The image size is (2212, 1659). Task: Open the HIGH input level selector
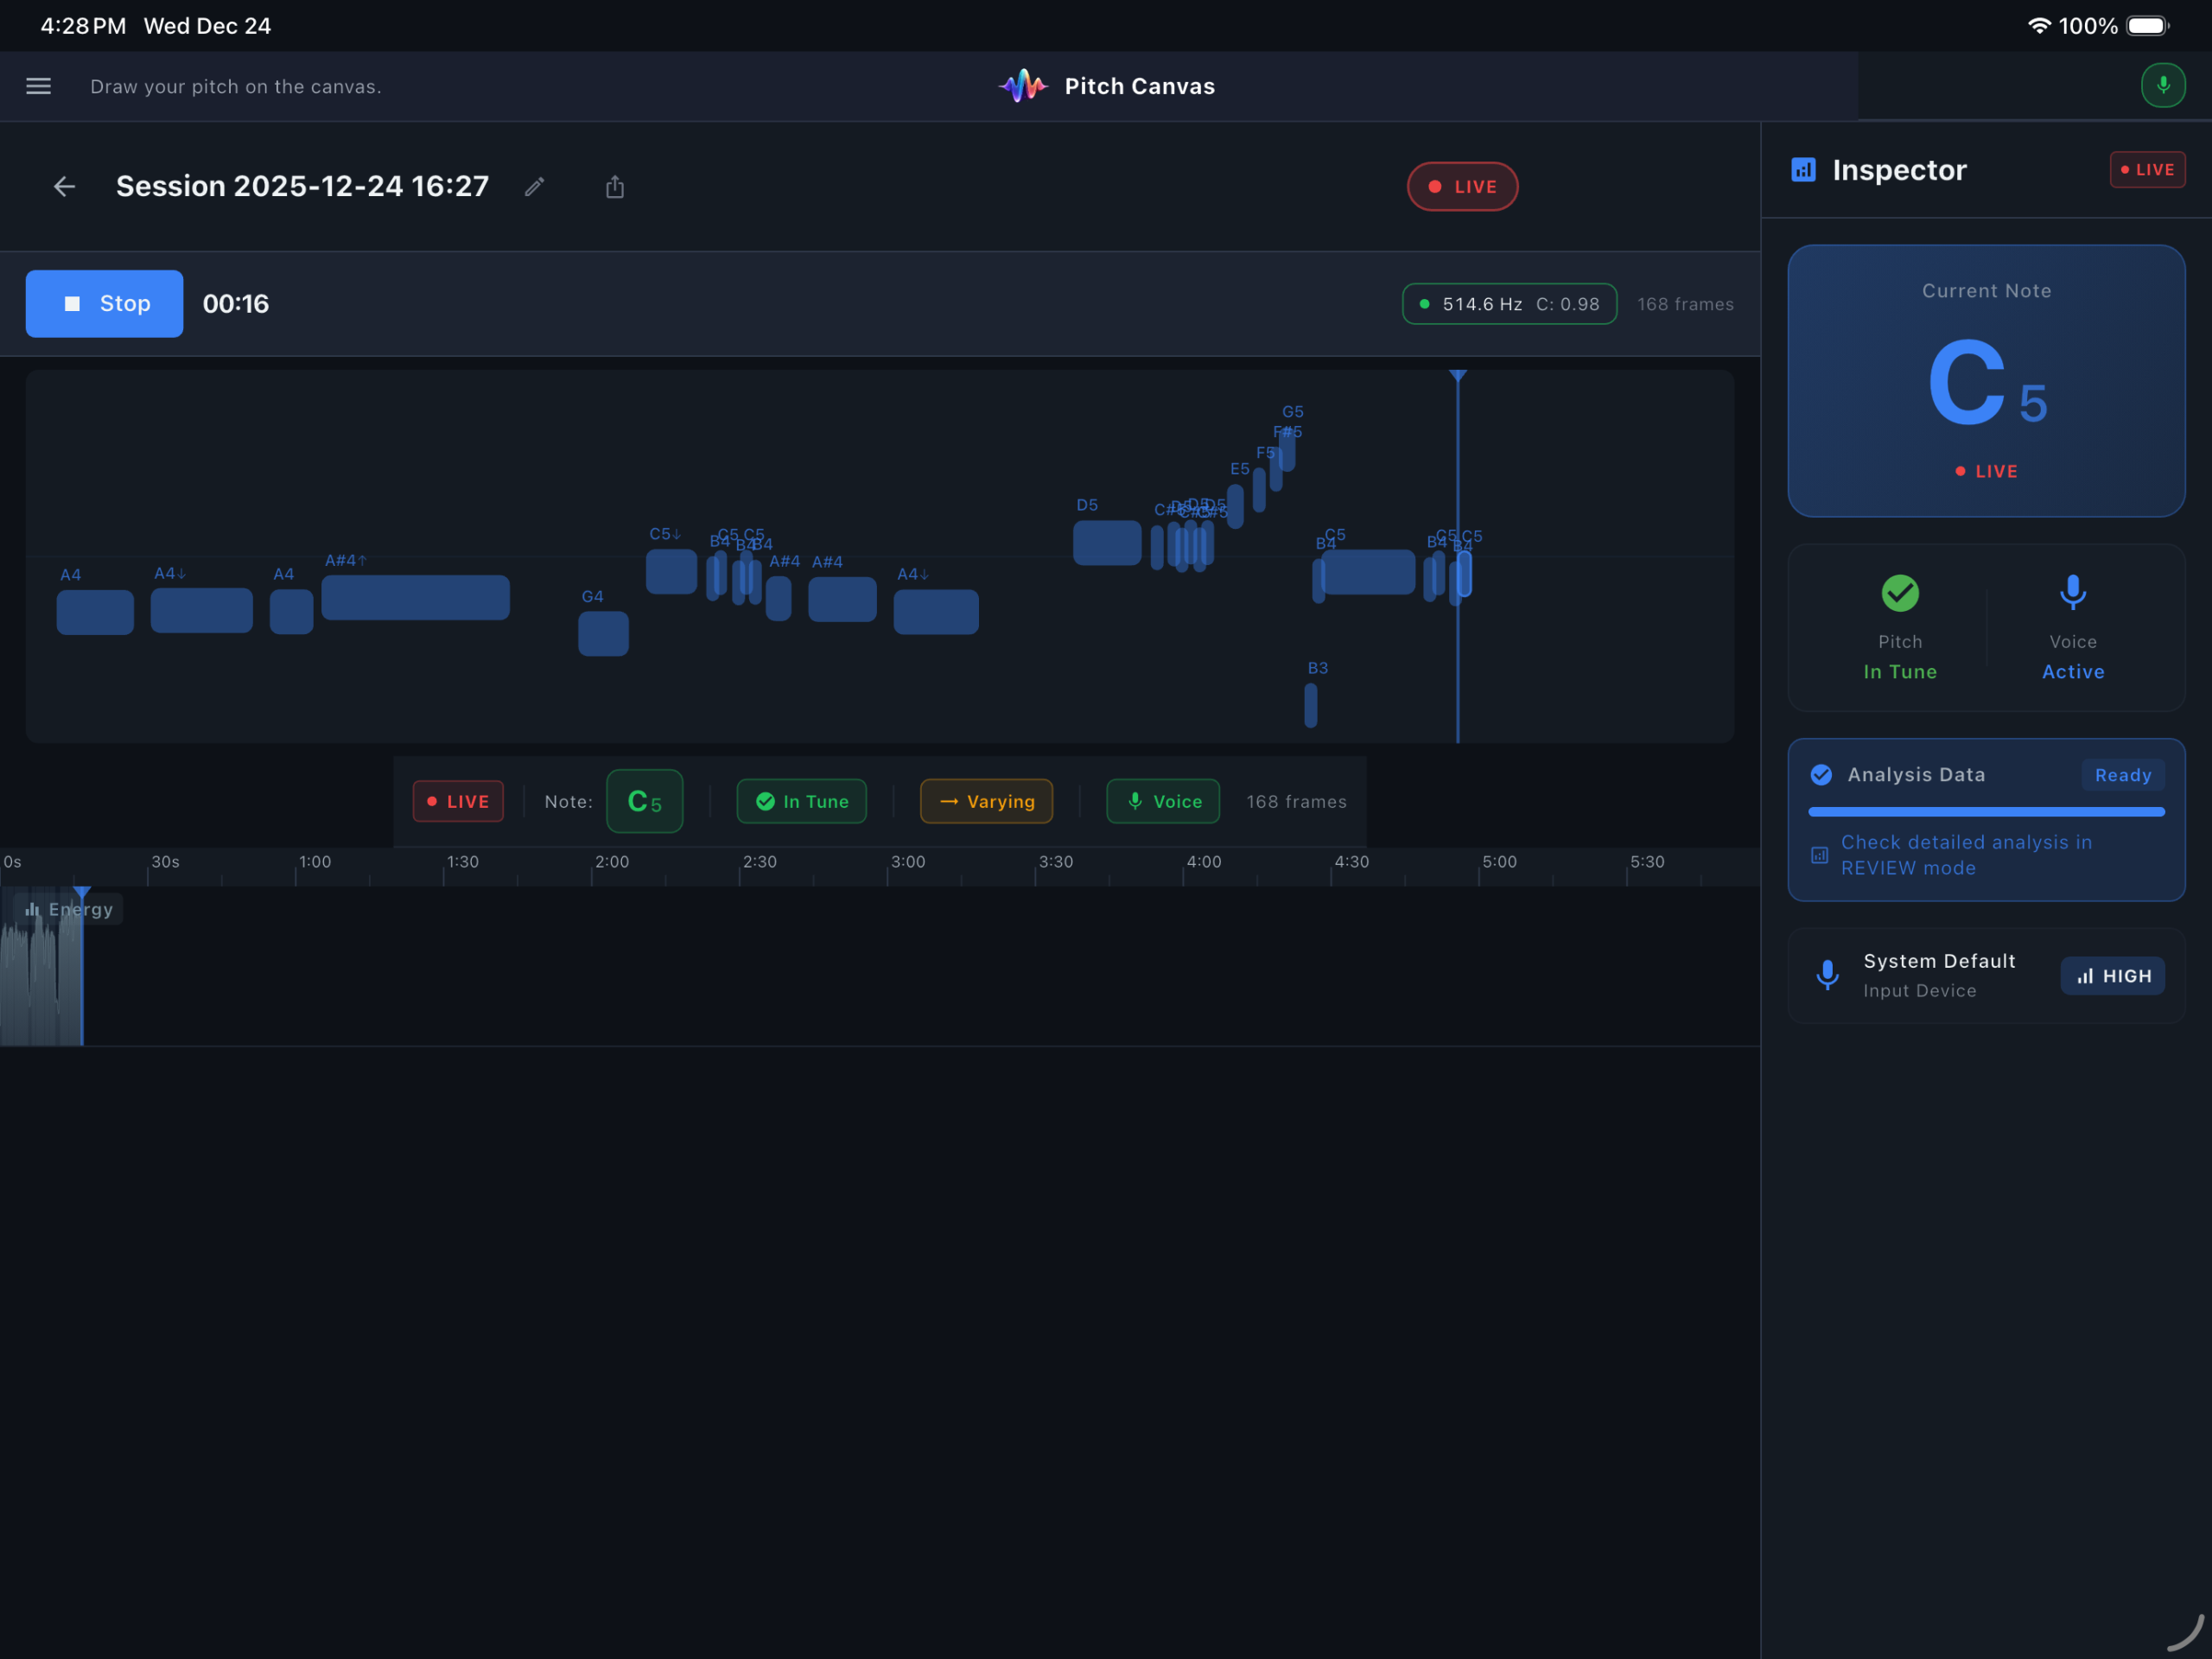coord(2112,976)
